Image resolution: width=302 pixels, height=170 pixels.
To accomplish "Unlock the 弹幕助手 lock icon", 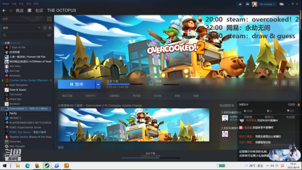I will tap(299, 105).
